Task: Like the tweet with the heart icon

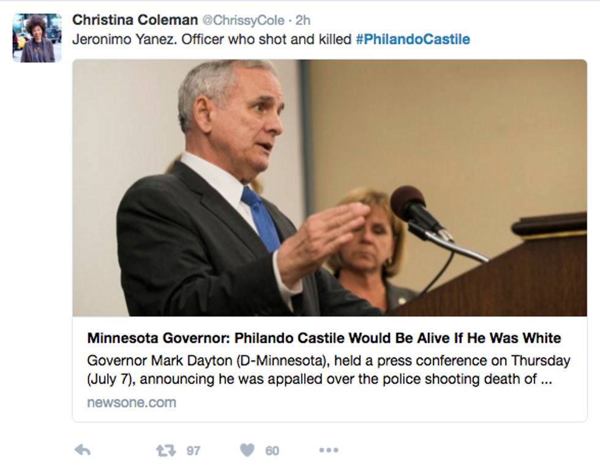Action: point(247,450)
